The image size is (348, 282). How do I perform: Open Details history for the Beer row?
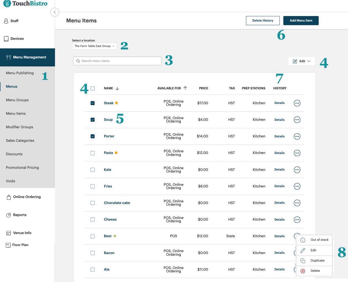pyautogui.click(x=279, y=236)
